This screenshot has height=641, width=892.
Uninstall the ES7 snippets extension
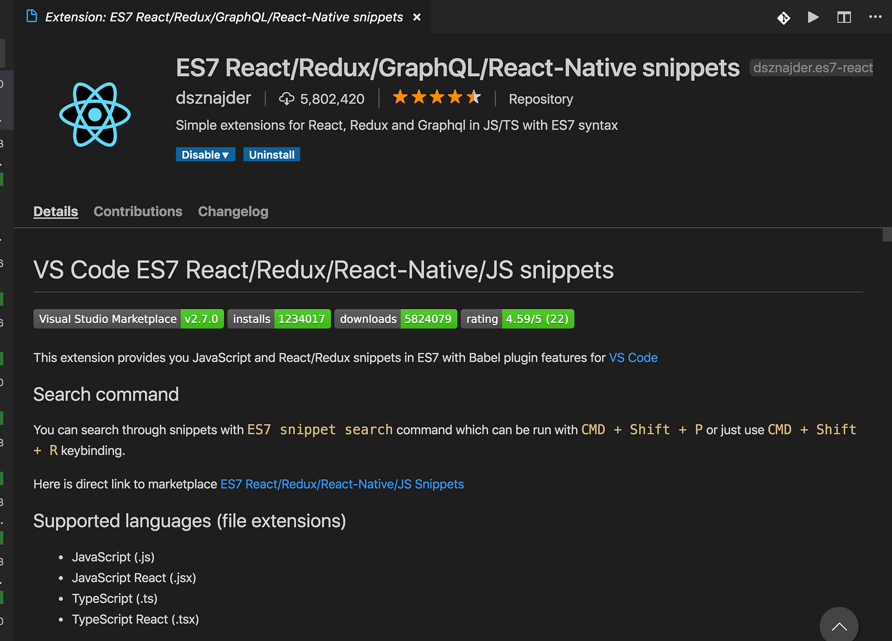pos(272,154)
